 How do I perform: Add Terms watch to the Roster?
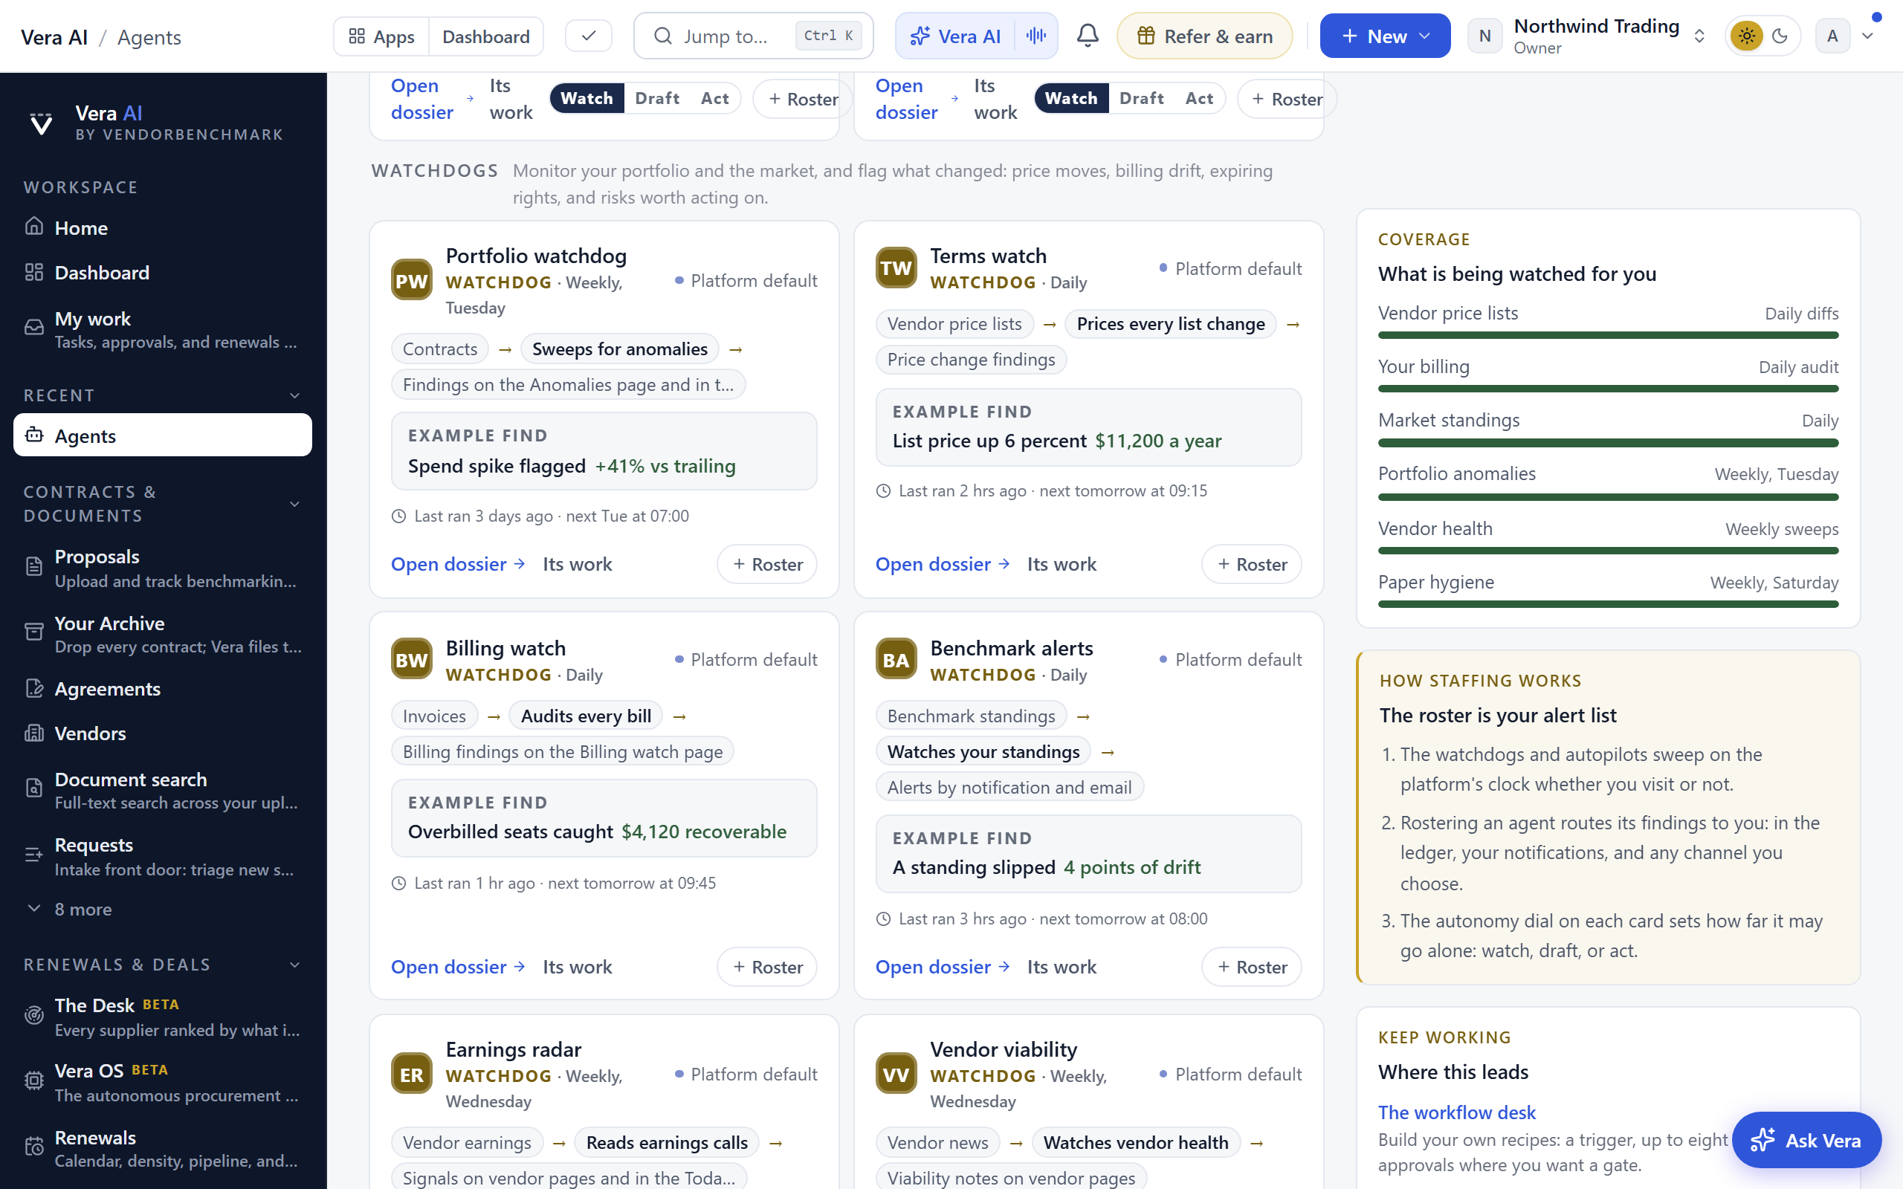point(1251,564)
